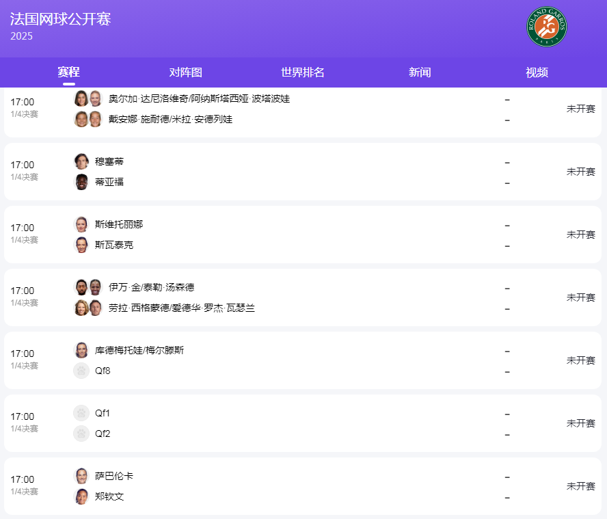607x519 pixels.
Task: Open 伊万·金/泰勒·汤森德 team name
Action: 151,287
